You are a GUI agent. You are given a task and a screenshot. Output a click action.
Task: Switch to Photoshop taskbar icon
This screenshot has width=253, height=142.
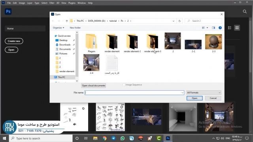pos(168,138)
